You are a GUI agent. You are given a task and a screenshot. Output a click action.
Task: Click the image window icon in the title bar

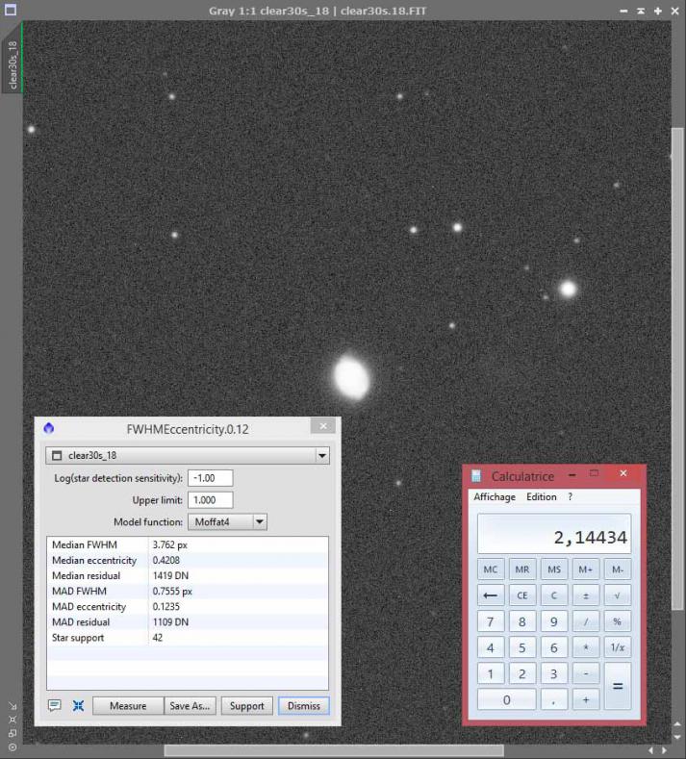(x=11, y=10)
